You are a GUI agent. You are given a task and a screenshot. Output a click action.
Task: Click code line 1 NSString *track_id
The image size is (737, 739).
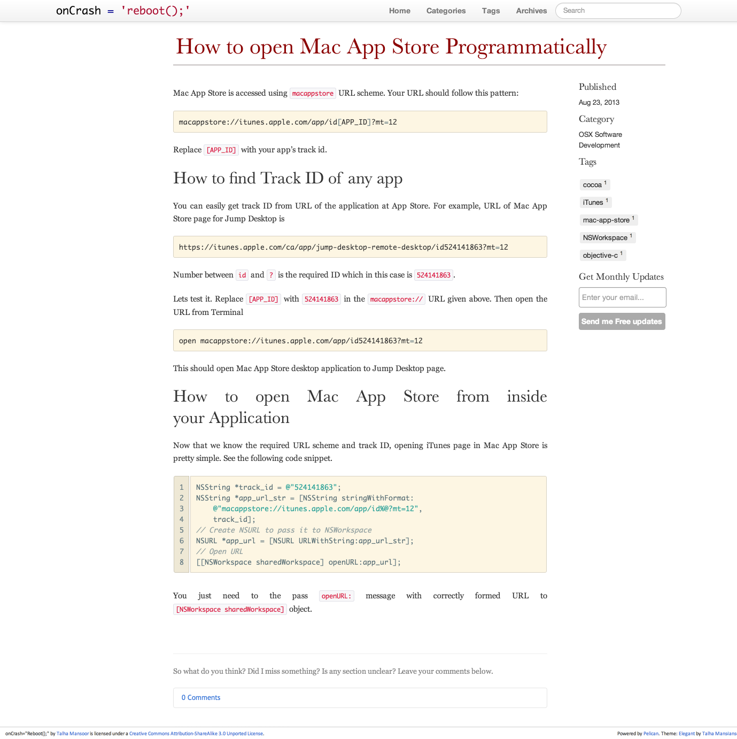coord(268,487)
